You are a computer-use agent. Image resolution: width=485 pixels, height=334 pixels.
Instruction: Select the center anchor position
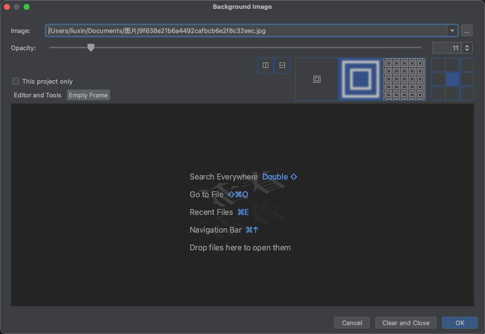452,79
